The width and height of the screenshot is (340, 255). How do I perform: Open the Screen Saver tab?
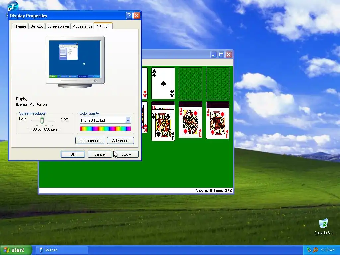pos(58,26)
